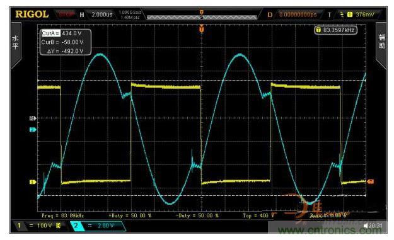This screenshot has width=394, height=240.
Task: Click the RIGOL logo
Action: pyautogui.click(x=32, y=14)
